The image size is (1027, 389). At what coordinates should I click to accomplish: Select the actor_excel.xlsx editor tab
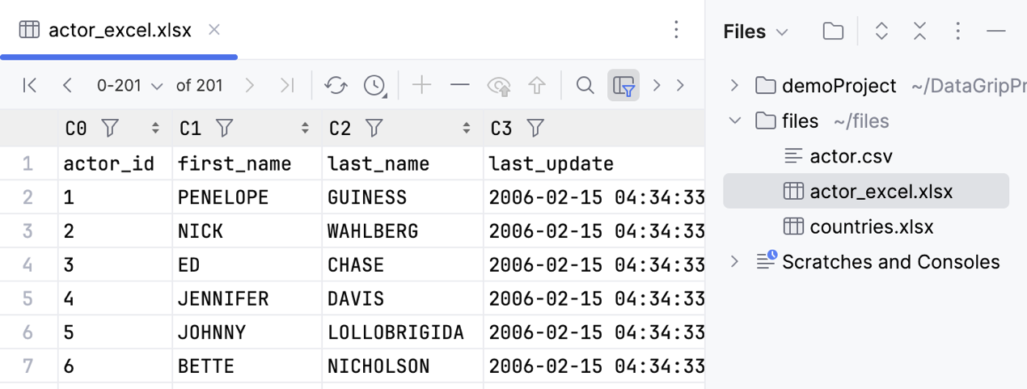pos(120,31)
